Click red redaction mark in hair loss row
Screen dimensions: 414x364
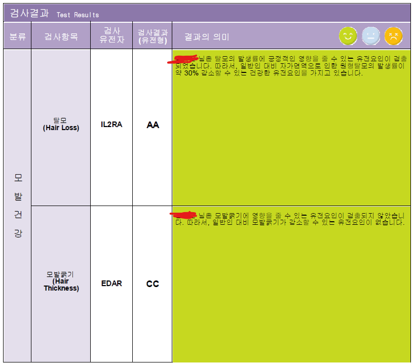[183, 59]
